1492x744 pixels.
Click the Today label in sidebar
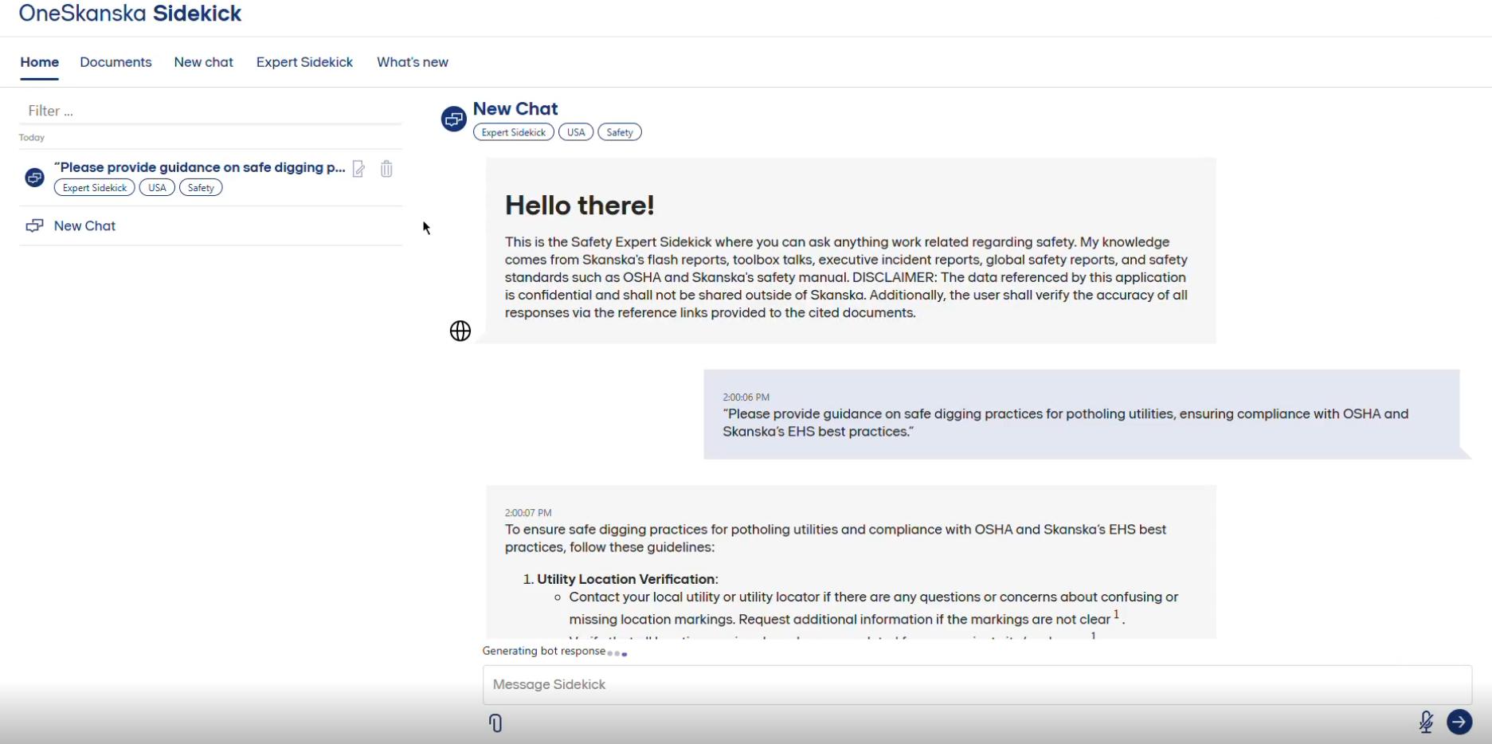point(32,138)
